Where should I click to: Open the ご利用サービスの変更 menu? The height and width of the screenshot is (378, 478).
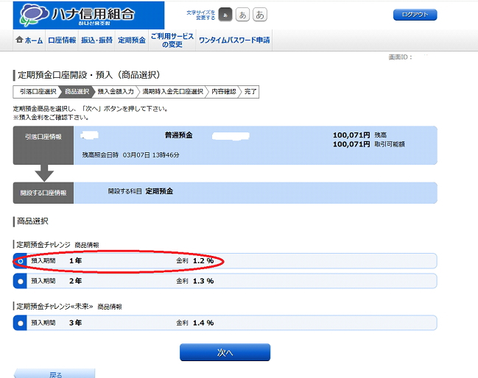172,40
